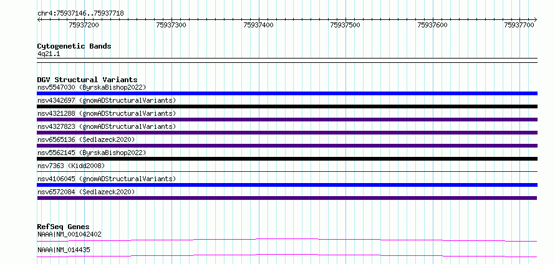
Task: Click the blue bar under nsv4106045
Action: click(287, 185)
